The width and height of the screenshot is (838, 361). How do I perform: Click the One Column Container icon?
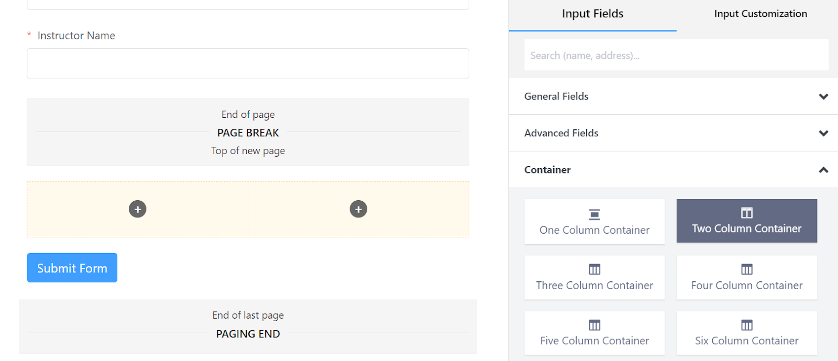[x=594, y=214]
